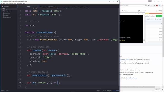Open the lower Quick Start Guide link
Viewport: 164px width, 92px height.
tap(131, 78)
